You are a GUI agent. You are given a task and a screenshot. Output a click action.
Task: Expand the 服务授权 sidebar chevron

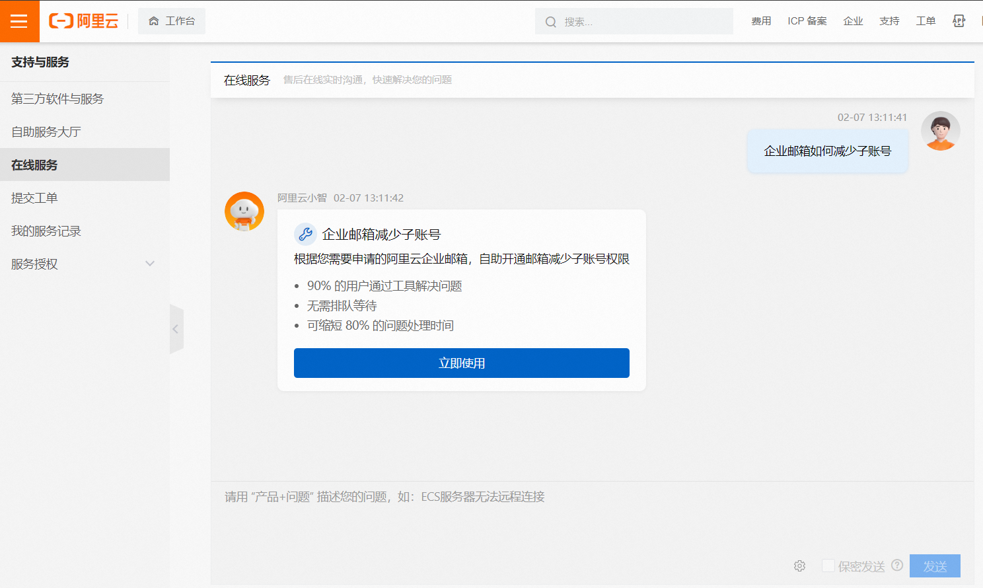click(x=150, y=264)
